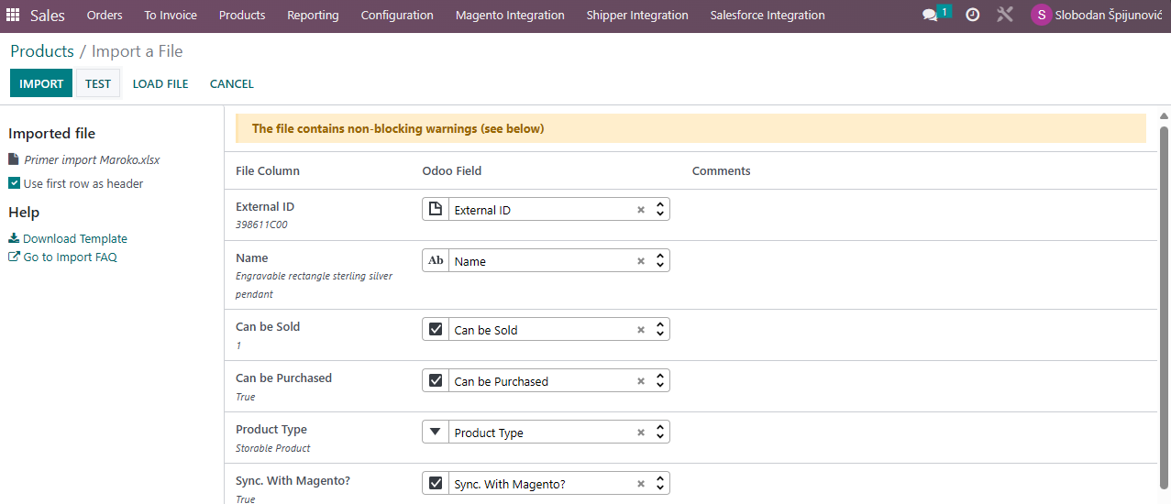1171x504 pixels.
Task: Open the Sync. With Magento field dropdown arrows
Action: pyautogui.click(x=659, y=484)
